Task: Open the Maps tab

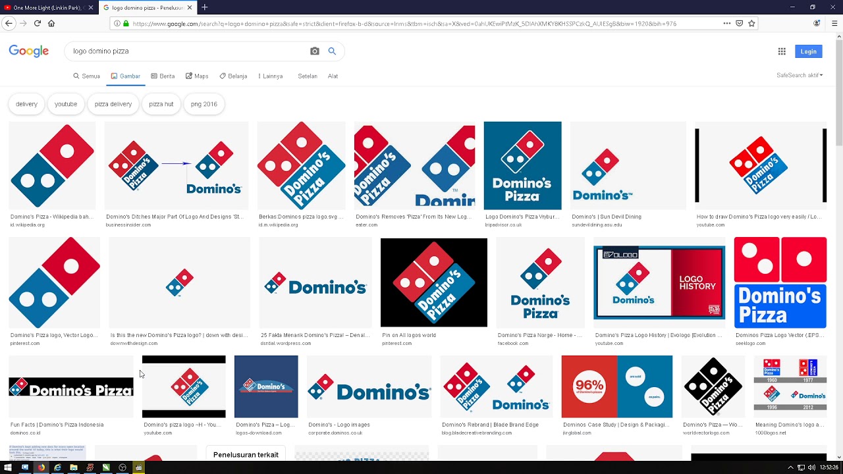Action: click(197, 76)
